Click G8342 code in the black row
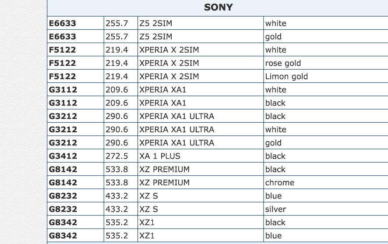Image resolution: width=388 pixels, height=244 pixels. [63, 223]
